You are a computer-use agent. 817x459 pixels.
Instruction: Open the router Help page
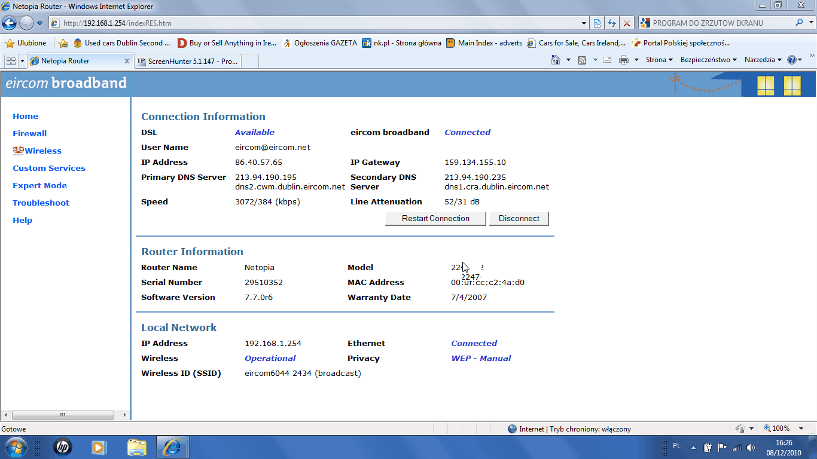(22, 221)
